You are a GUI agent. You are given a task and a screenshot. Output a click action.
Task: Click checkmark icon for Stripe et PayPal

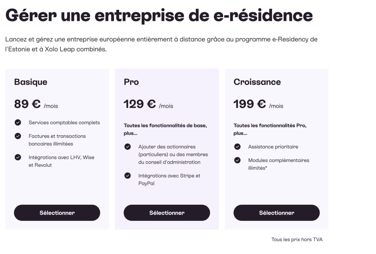tap(128, 176)
